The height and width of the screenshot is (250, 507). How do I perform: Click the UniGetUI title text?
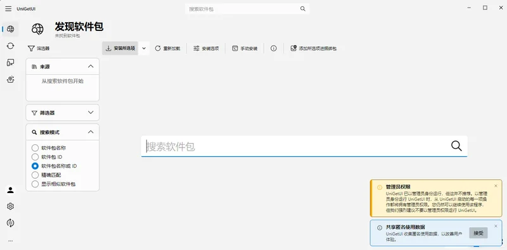26,9
